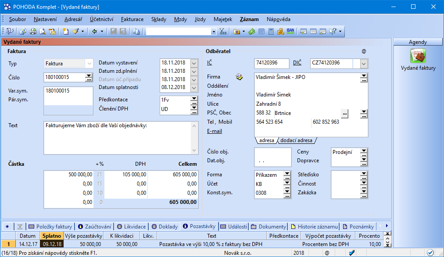The image size is (444, 257).
Task: Select the Splatno column header
Action: pos(51,236)
